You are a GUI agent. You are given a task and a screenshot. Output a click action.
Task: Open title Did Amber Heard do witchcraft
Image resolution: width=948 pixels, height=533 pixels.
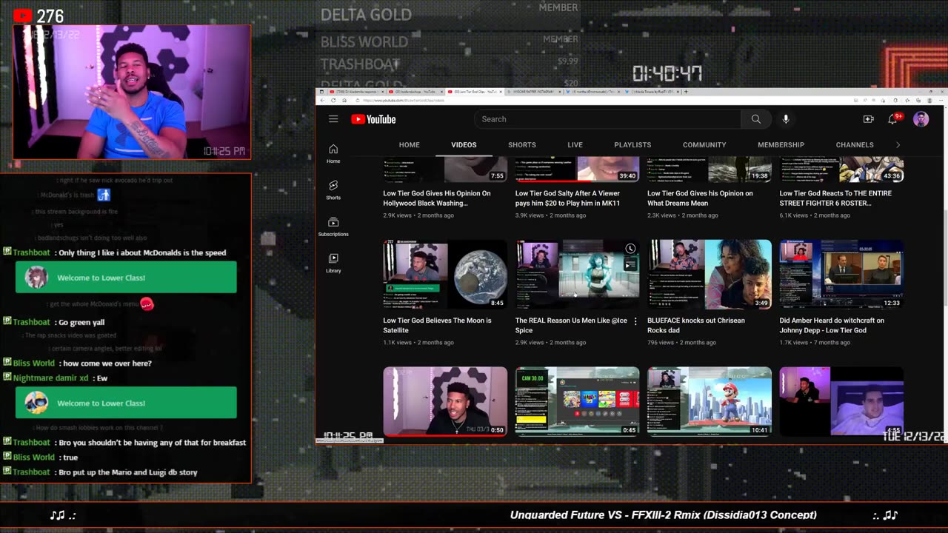point(832,325)
